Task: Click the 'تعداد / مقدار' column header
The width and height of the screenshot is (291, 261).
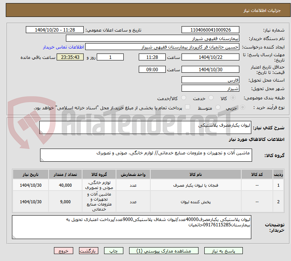Action: [65, 174]
